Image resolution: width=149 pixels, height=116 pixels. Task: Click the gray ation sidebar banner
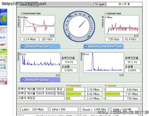click(4, 59)
